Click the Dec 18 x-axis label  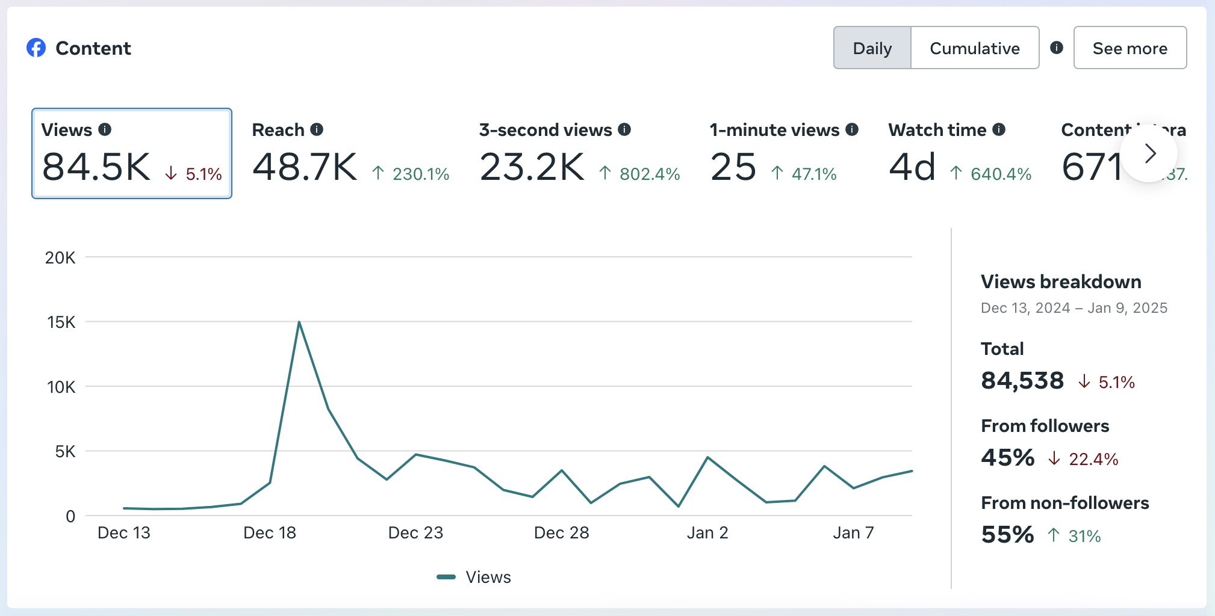click(x=270, y=533)
